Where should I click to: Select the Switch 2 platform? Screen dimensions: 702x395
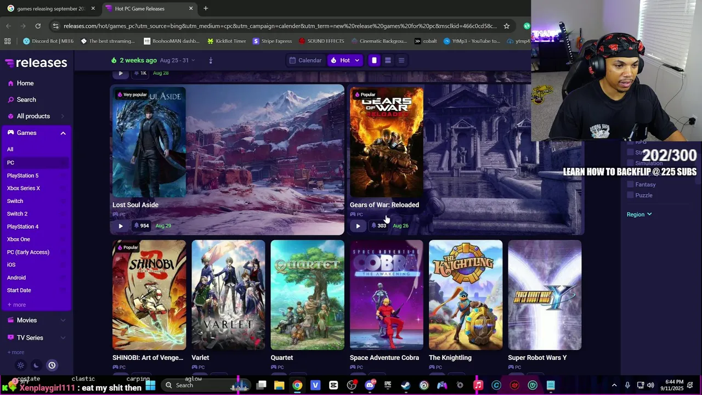tap(17, 214)
